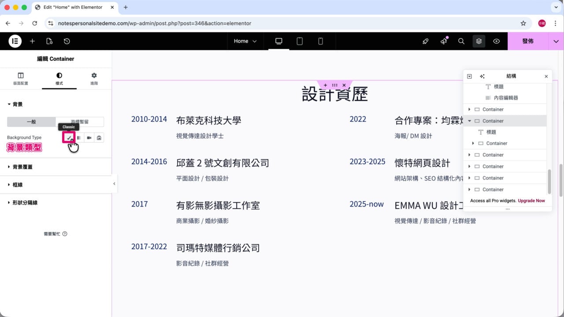The height and width of the screenshot is (317, 564).
Task: Click the 發佈 publish button
Action: coord(528,41)
